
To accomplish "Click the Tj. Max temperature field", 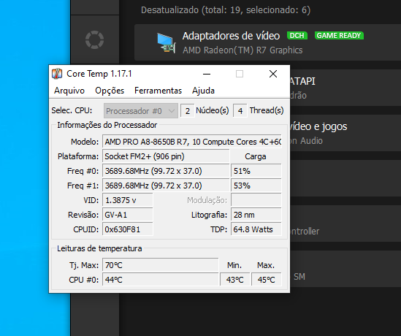I will (161, 265).
